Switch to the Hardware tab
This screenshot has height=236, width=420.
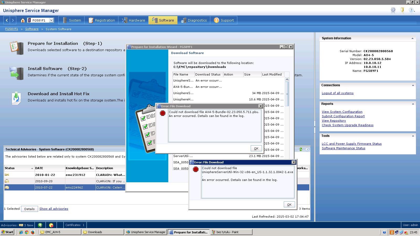(133, 20)
